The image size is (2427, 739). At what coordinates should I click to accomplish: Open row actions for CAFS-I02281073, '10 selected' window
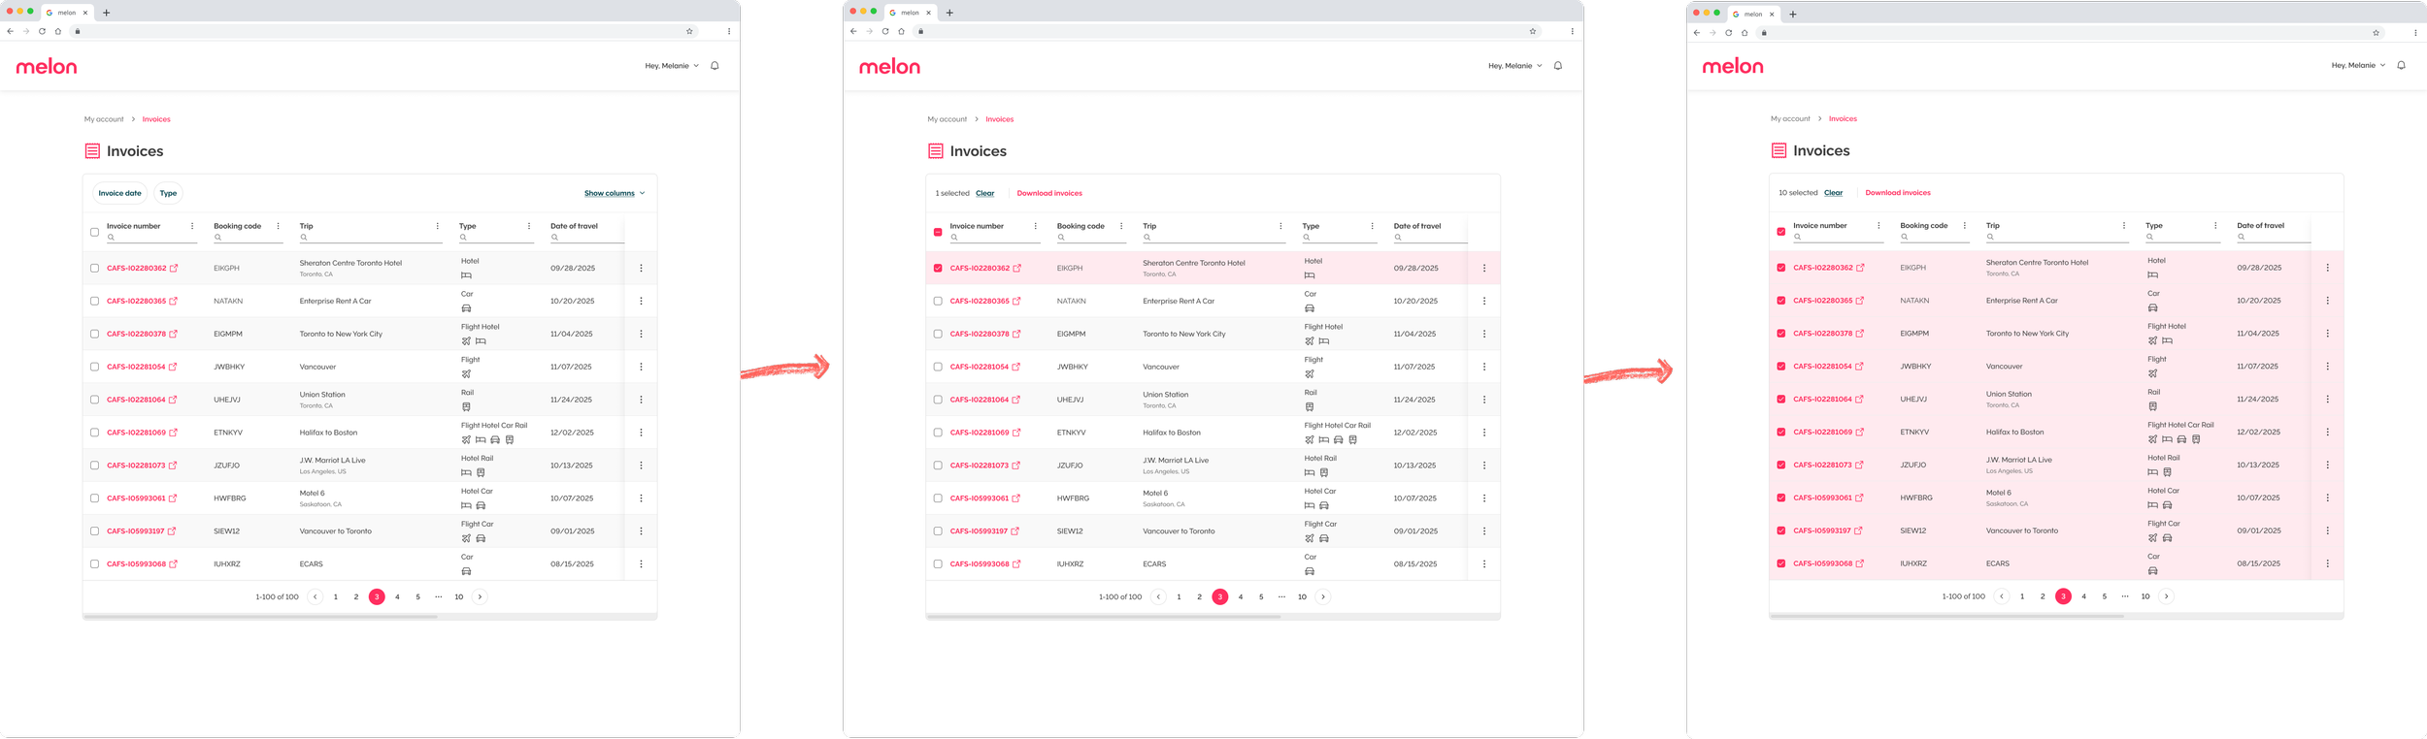pyautogui.click(x=2328, y=465)
